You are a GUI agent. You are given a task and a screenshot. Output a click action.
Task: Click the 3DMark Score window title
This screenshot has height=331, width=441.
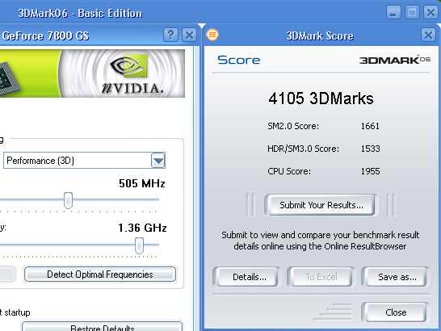(x=320, y=36)
